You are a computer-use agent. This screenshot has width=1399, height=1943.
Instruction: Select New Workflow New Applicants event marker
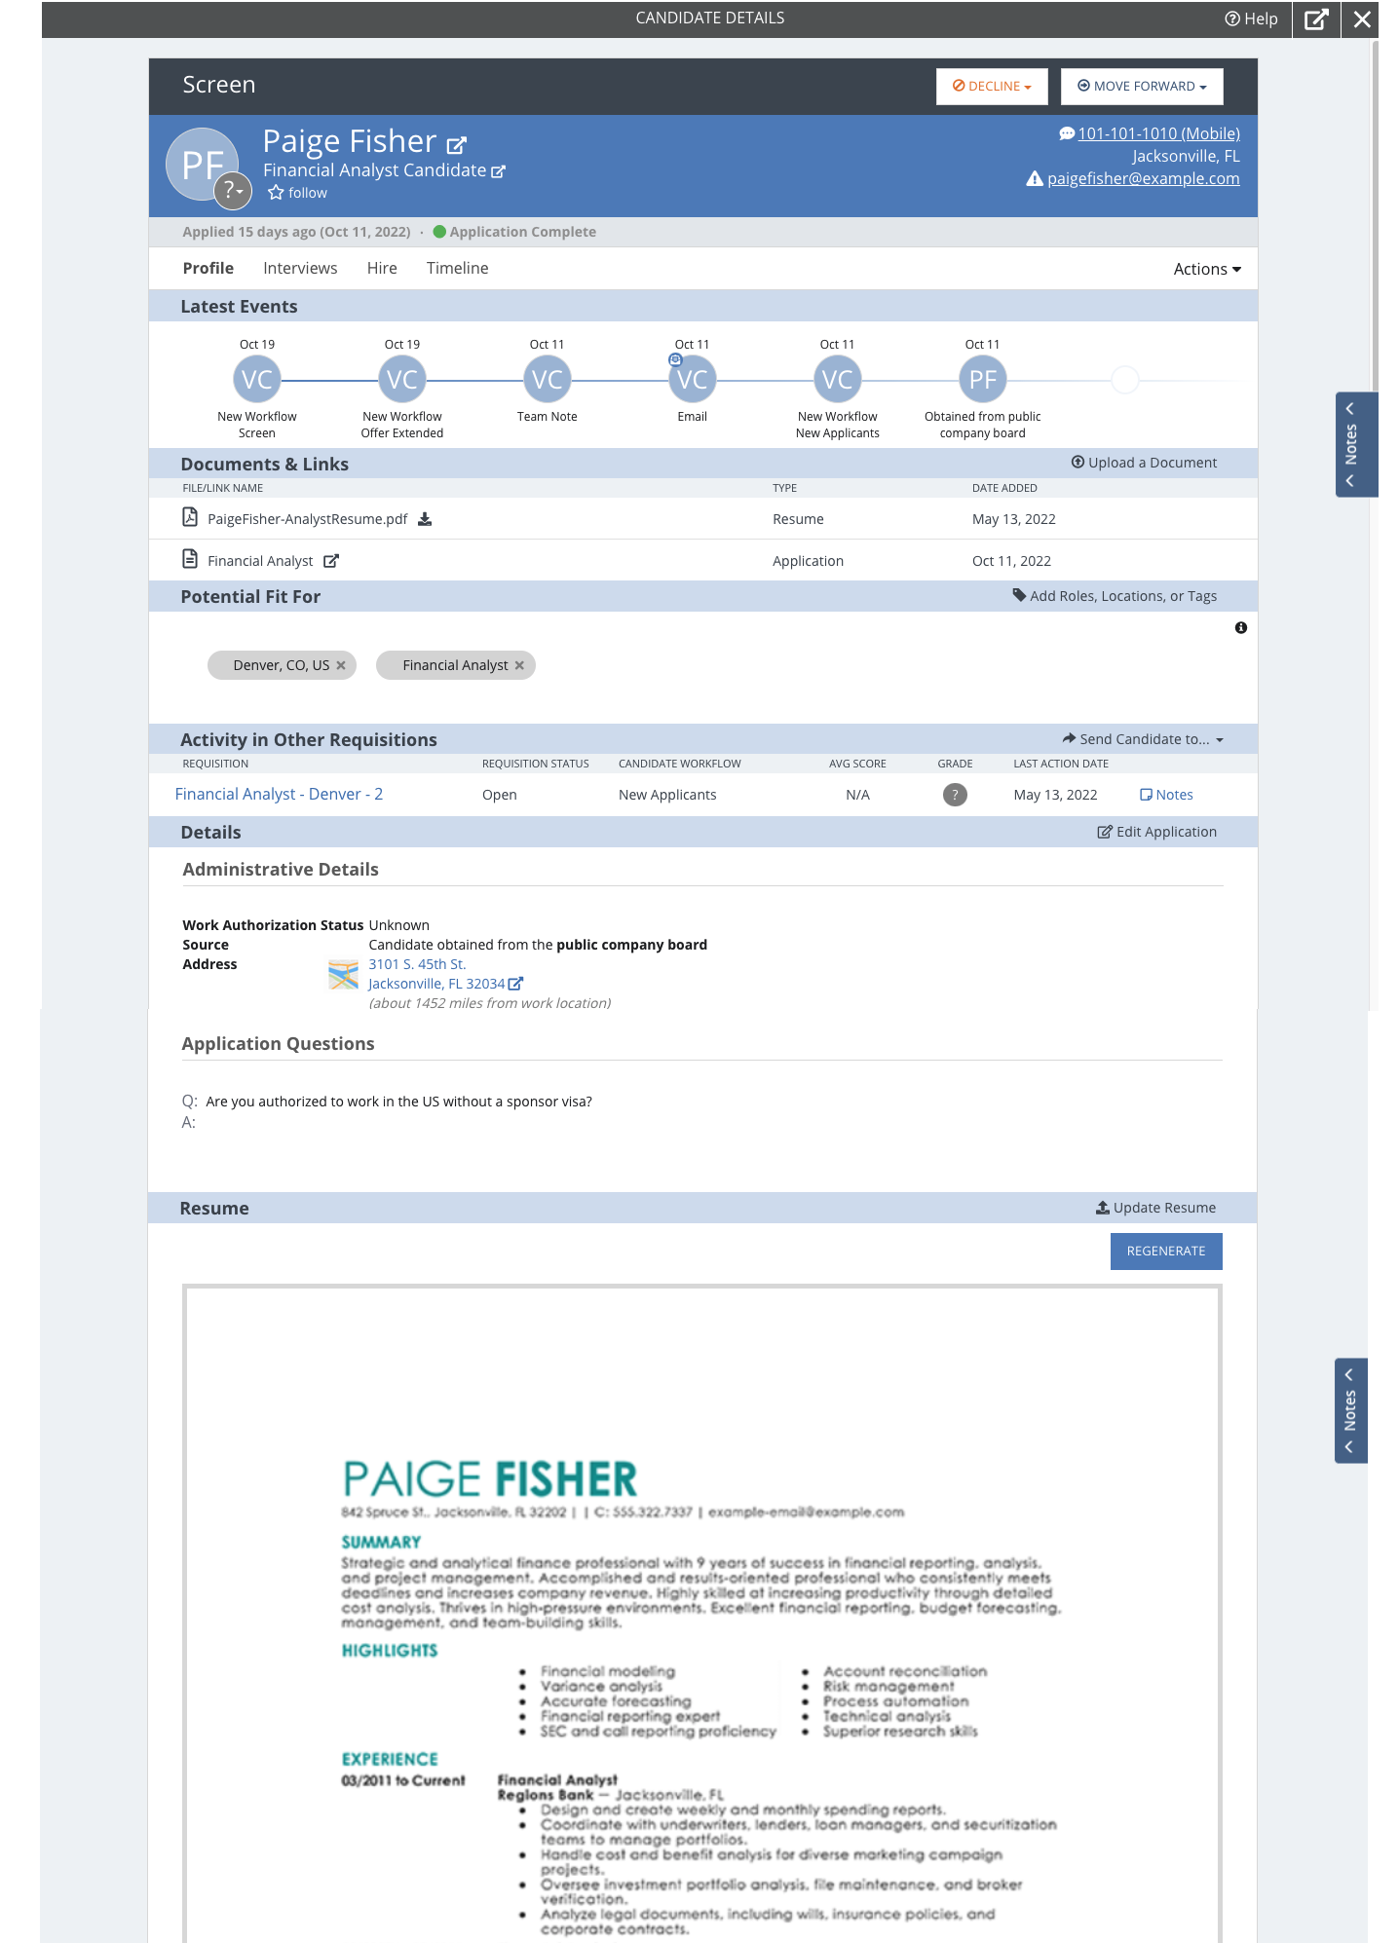838,379
